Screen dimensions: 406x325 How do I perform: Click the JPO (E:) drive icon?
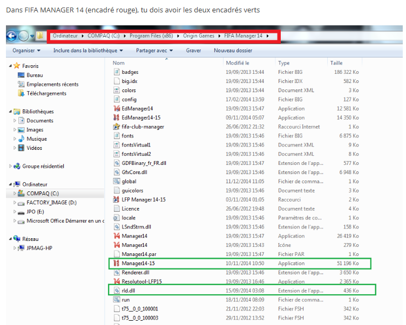click(21, 212)
